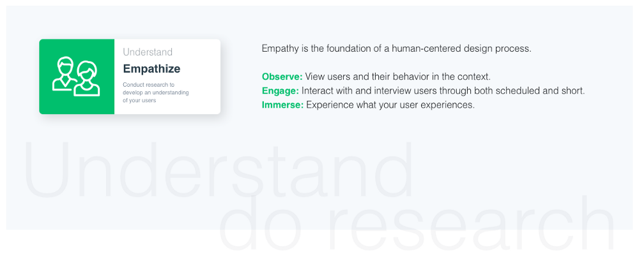Click the large faded "Understand" watermark
Viewport: 639px width, 266px height.
pyautogui.click(x=219, y=169)
